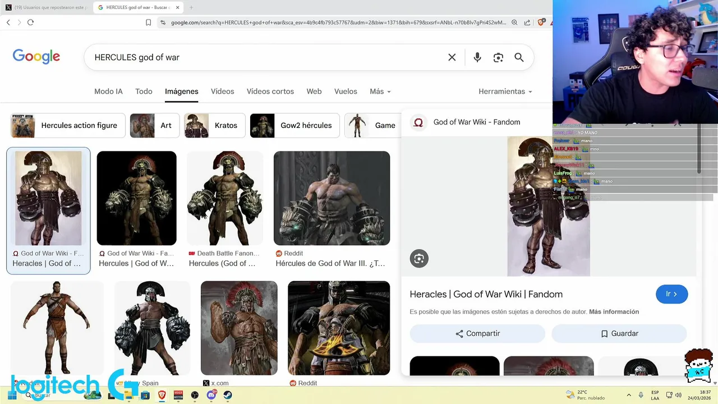718x404 pixels.
Task: Select the Game filter chip
Action: 372,126
